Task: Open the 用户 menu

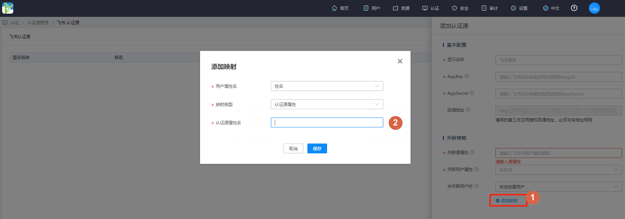Action: [x=372, y=8]
